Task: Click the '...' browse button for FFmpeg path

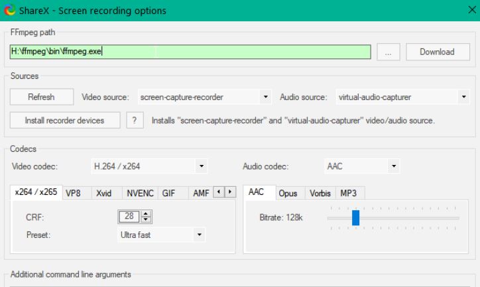Action: 388,52
